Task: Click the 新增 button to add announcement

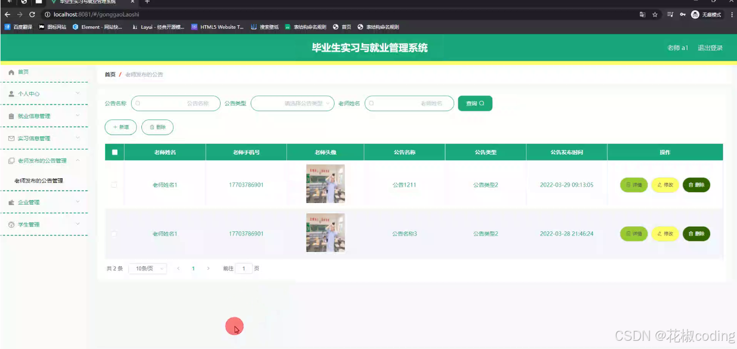Action: click(120, 127)
